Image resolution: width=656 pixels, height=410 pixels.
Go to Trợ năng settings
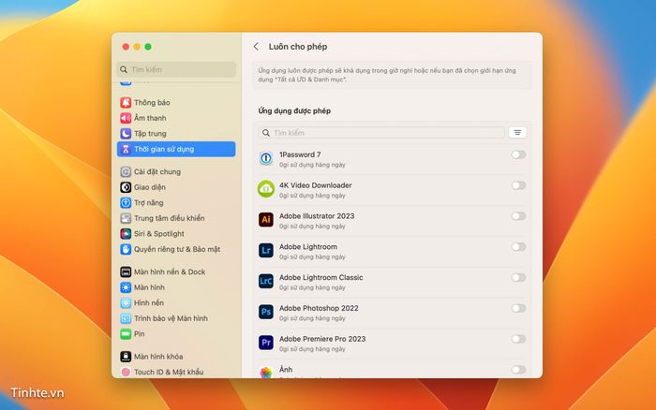pos(176,203)
